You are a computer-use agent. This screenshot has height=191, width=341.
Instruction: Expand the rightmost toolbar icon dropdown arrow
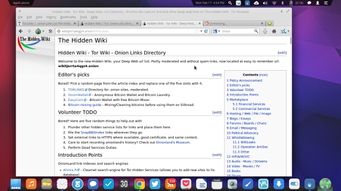(289, 31)
